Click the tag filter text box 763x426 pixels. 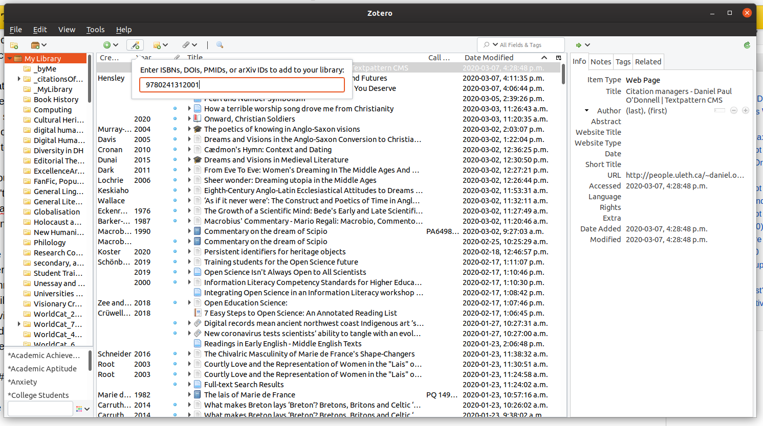40,409
